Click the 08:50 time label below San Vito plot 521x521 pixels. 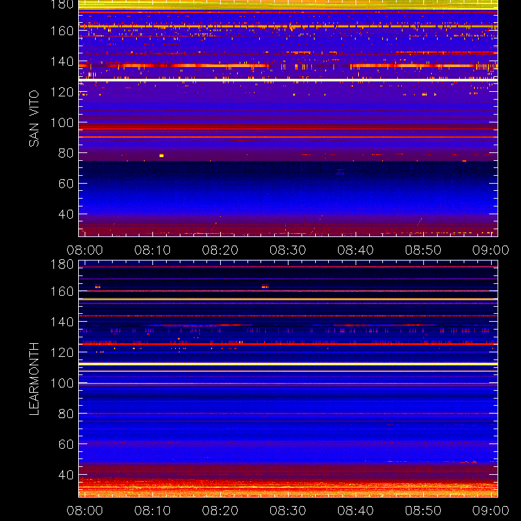point(423,250)
